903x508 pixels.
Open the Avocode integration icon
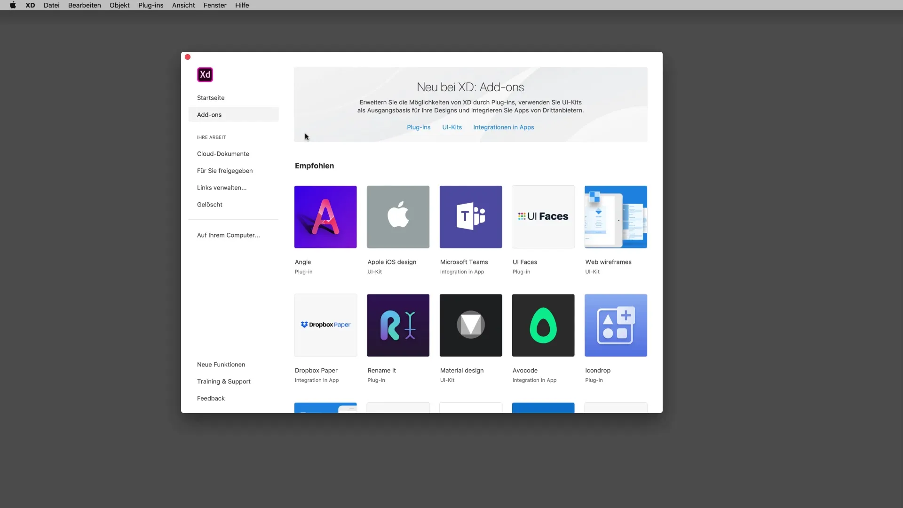coord(543,325)
